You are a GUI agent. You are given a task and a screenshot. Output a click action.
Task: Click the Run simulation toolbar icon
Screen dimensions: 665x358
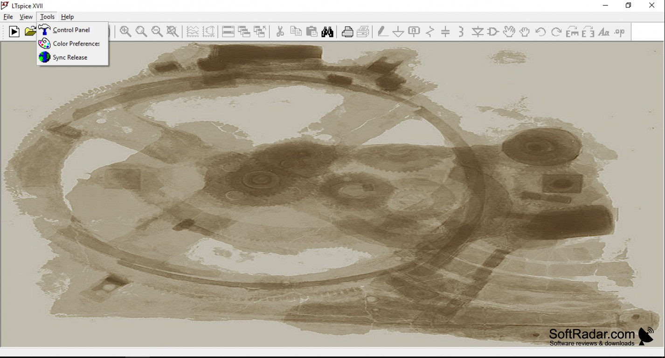(x=14, y=32)
